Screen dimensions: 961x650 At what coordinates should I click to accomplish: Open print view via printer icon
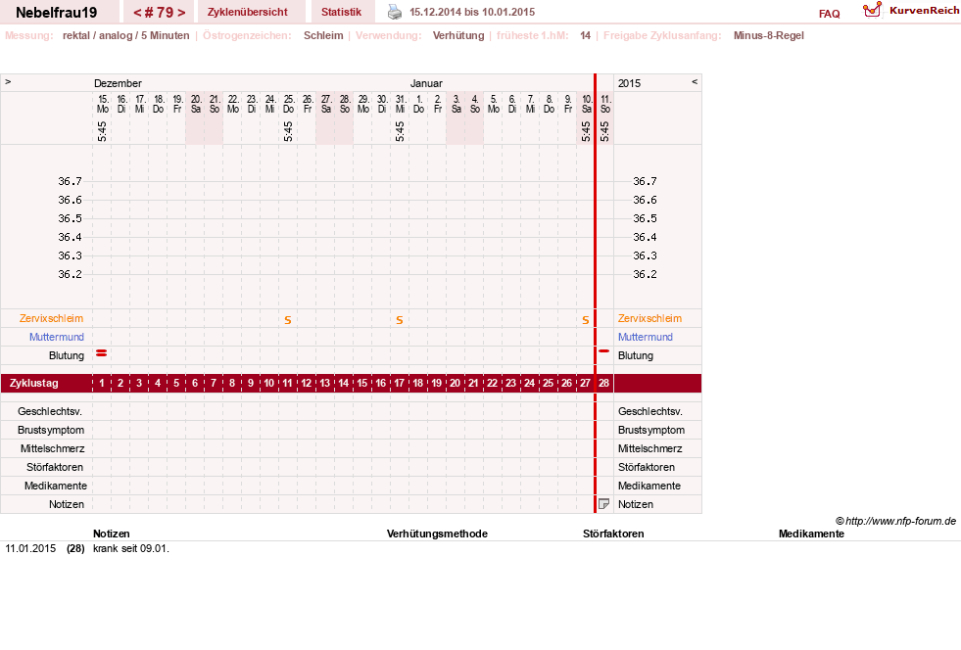pos(395,12)
